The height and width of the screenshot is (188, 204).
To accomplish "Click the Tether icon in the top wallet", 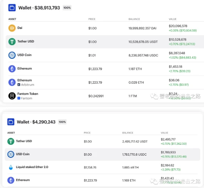I will pyautogui.click(x=12, y=41).
